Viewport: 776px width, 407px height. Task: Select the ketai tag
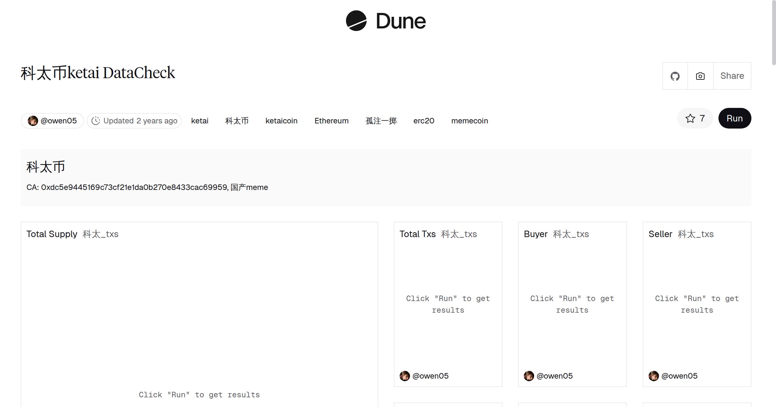click(199, 121)
